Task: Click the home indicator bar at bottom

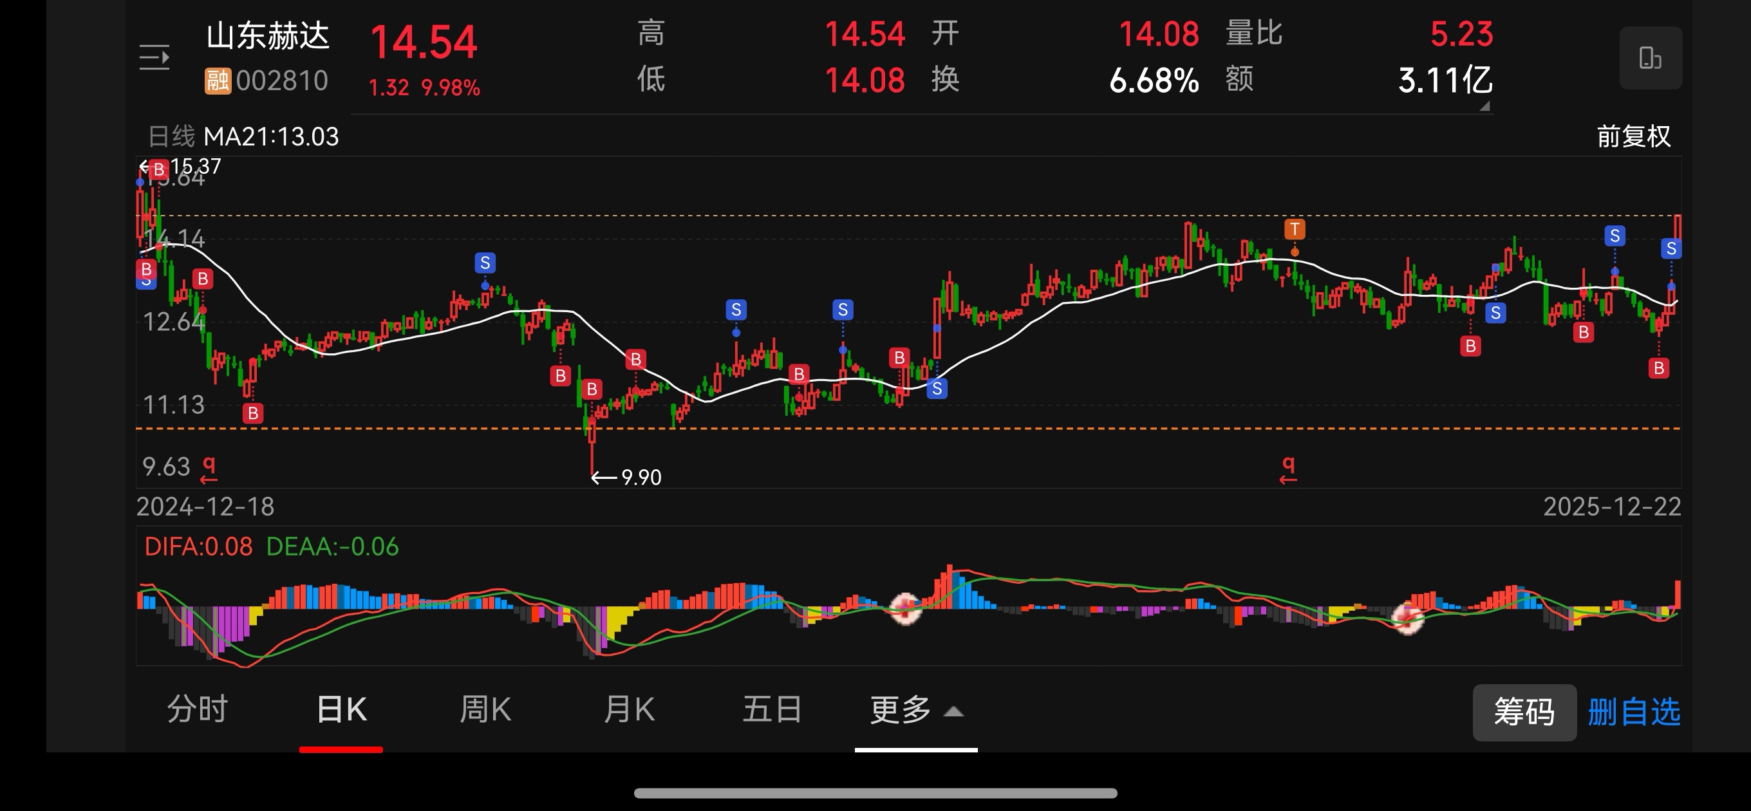Action: point(876,792)
